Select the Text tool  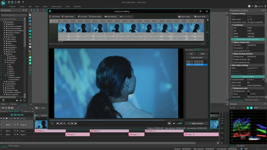click(30, 41)
